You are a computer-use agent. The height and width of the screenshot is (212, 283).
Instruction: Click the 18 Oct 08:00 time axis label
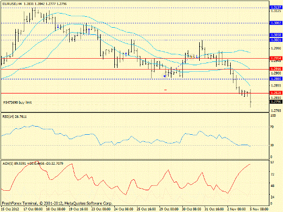56,209
